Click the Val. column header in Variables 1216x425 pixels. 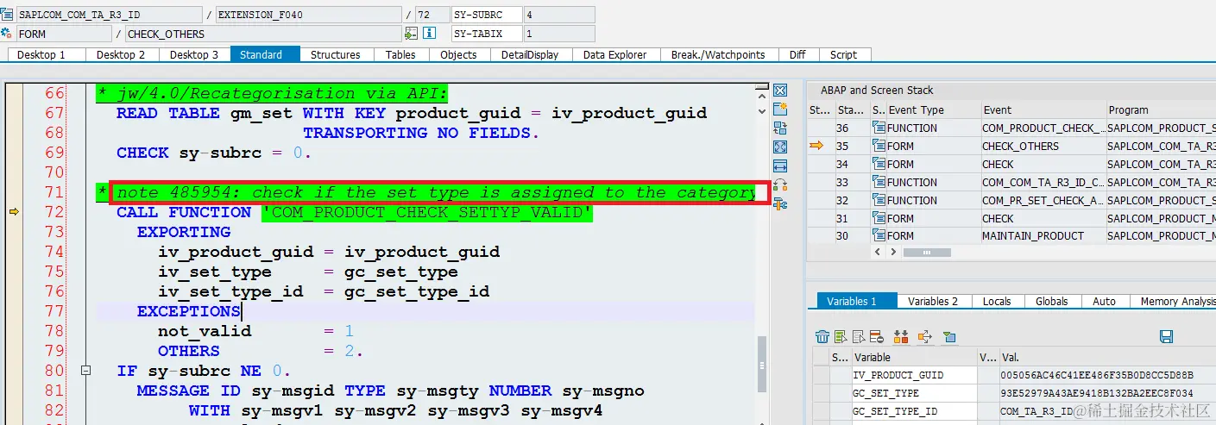click(1107, 357)
